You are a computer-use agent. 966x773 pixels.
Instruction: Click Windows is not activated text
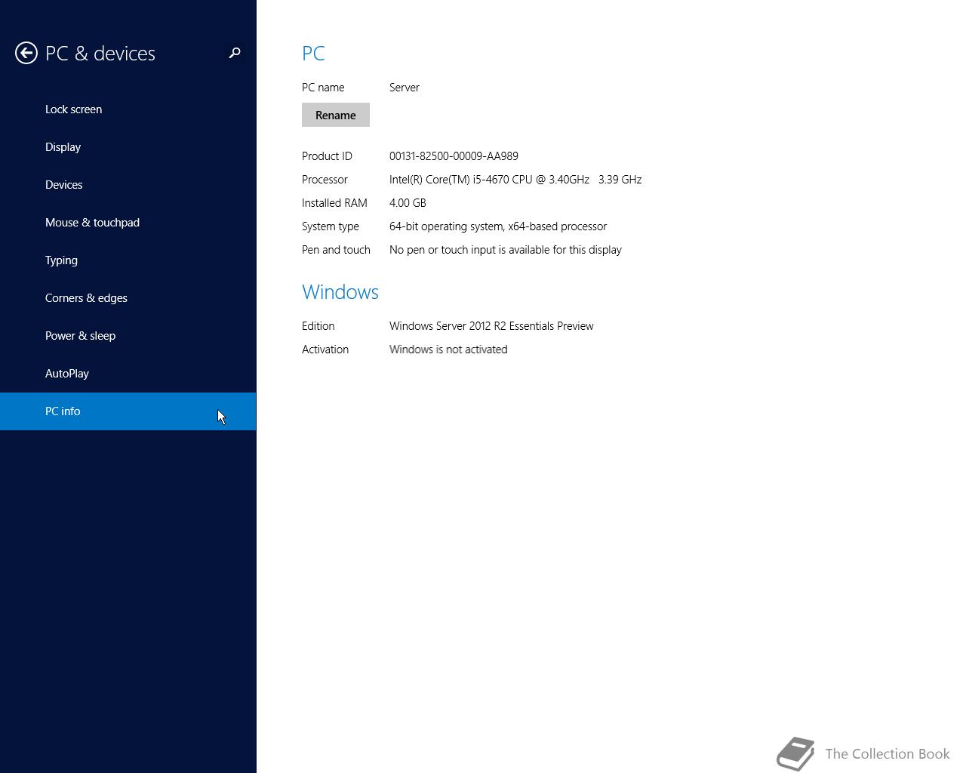click(x=448, y=350)
